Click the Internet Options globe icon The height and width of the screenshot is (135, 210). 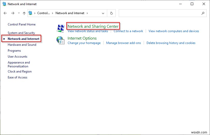(x=61, y=40)
